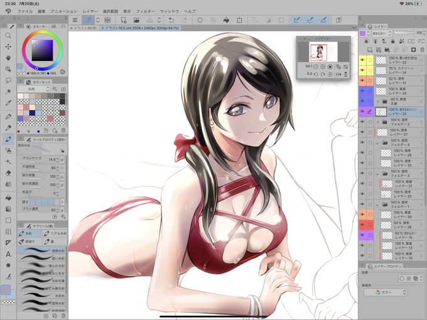The width and height of the screenshot is (427, 320).
Task: Choose the 透明水彩 brush
Action: pyautogui.click(x=41, y=250)
